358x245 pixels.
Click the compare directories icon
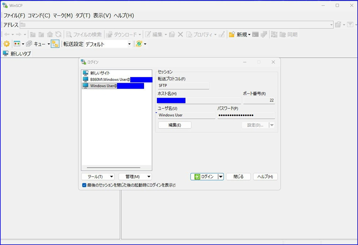[x=274, y=35]
